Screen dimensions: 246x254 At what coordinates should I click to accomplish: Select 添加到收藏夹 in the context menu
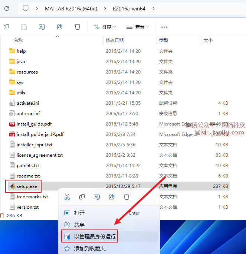(89, 248)
